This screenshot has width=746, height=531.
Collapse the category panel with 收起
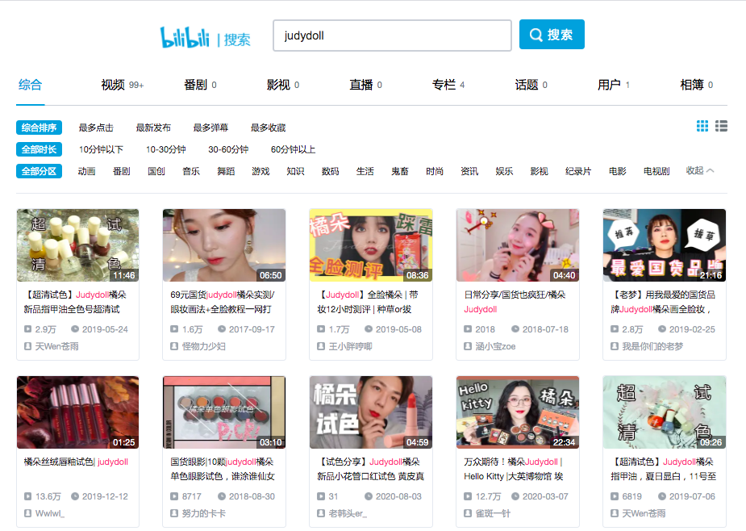pos(694,170)
